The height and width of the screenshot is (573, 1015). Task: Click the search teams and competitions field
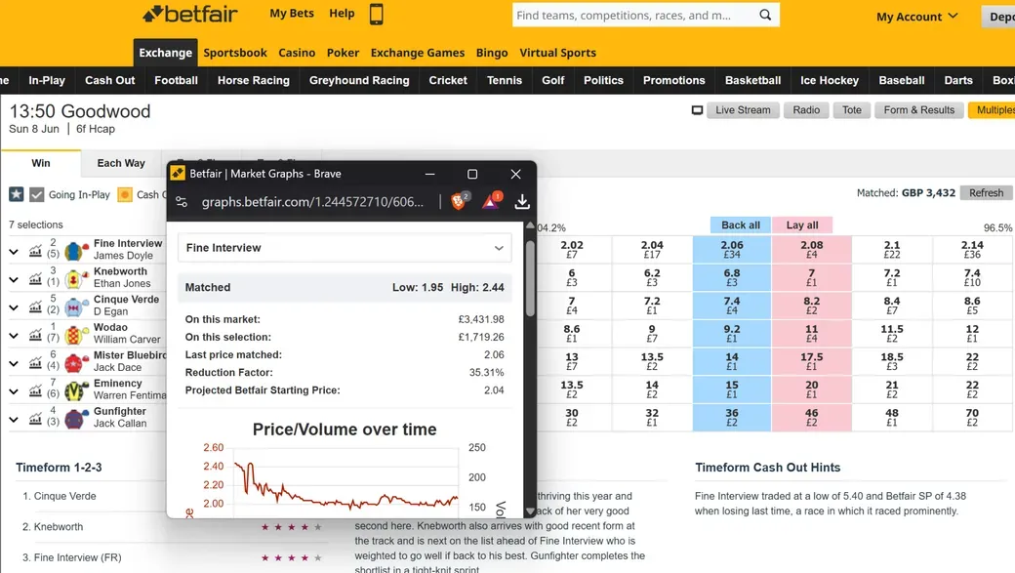[x=634, y=15]
